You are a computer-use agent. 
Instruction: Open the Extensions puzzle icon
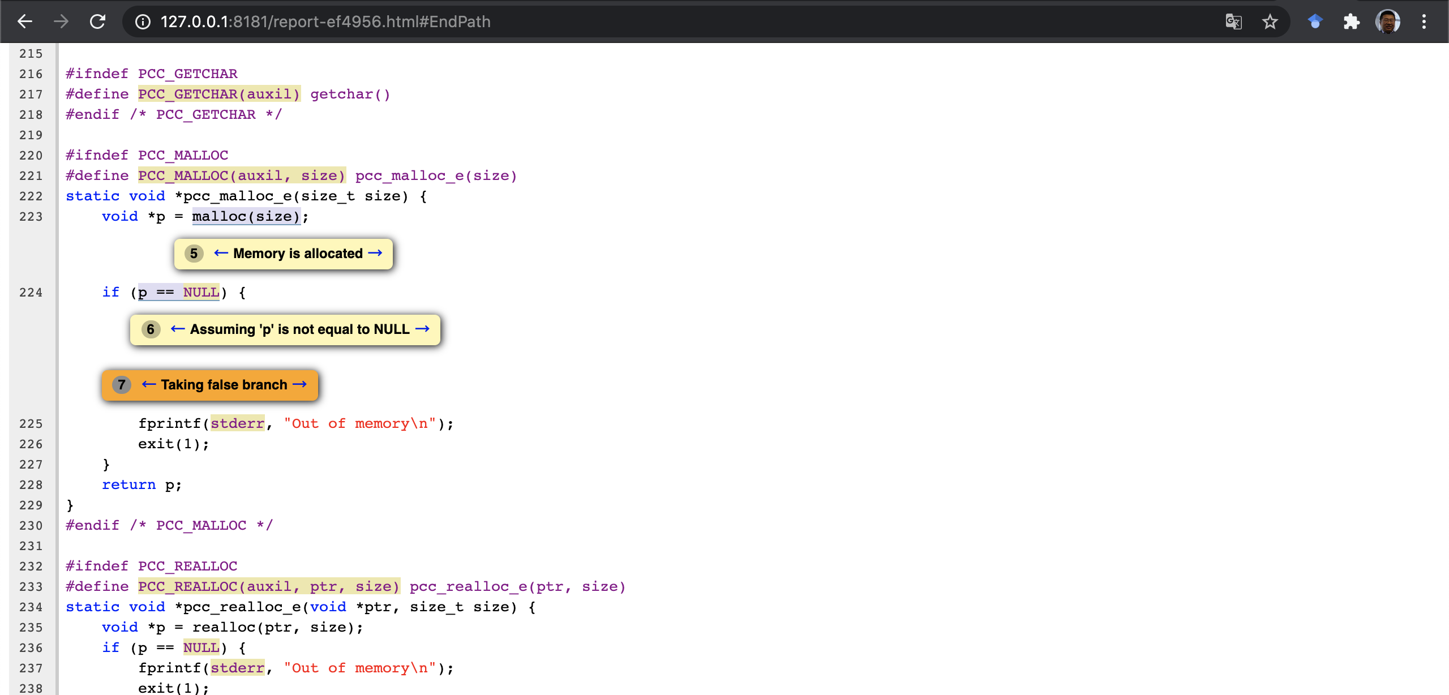point(1351,22)
